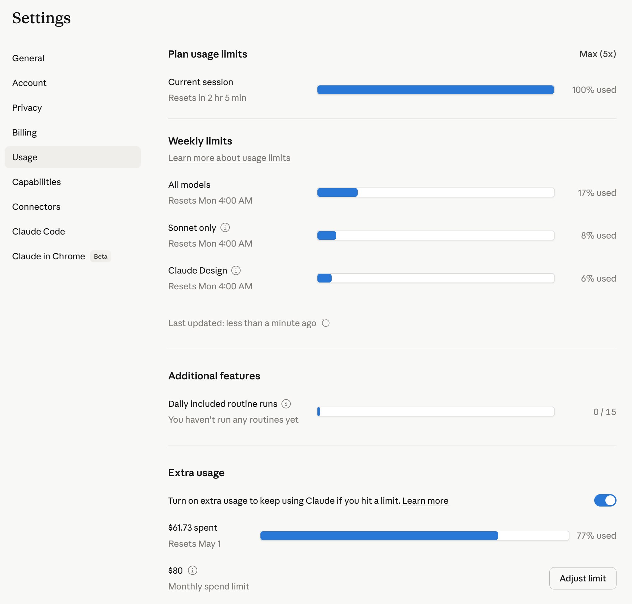Click Learn more link under Extra usage
This screenshot has width=632, height=604.
click(x=425, y=501)
